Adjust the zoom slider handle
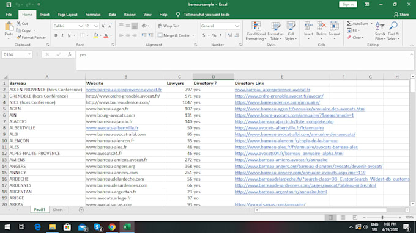 click(382, 217)
